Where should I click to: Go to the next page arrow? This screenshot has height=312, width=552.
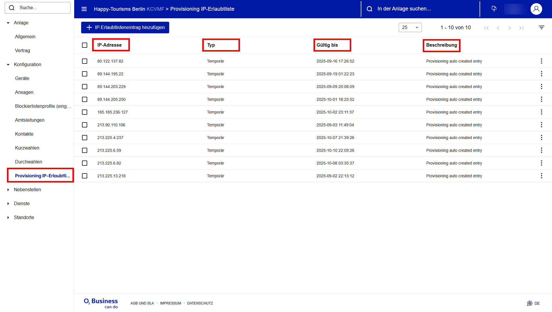(509, 28)
